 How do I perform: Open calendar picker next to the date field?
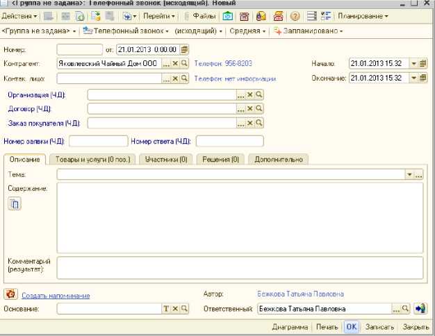click(184, 49)
